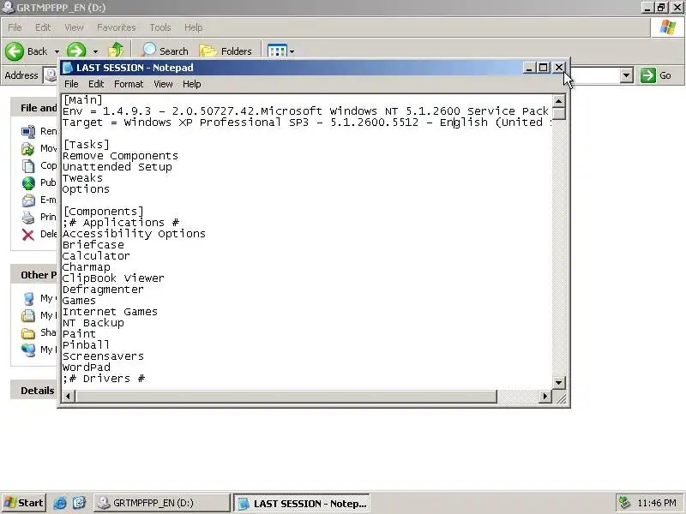Toggle the Folders pane button
This screenshot has height=514, width=686.
coord(226,51)
